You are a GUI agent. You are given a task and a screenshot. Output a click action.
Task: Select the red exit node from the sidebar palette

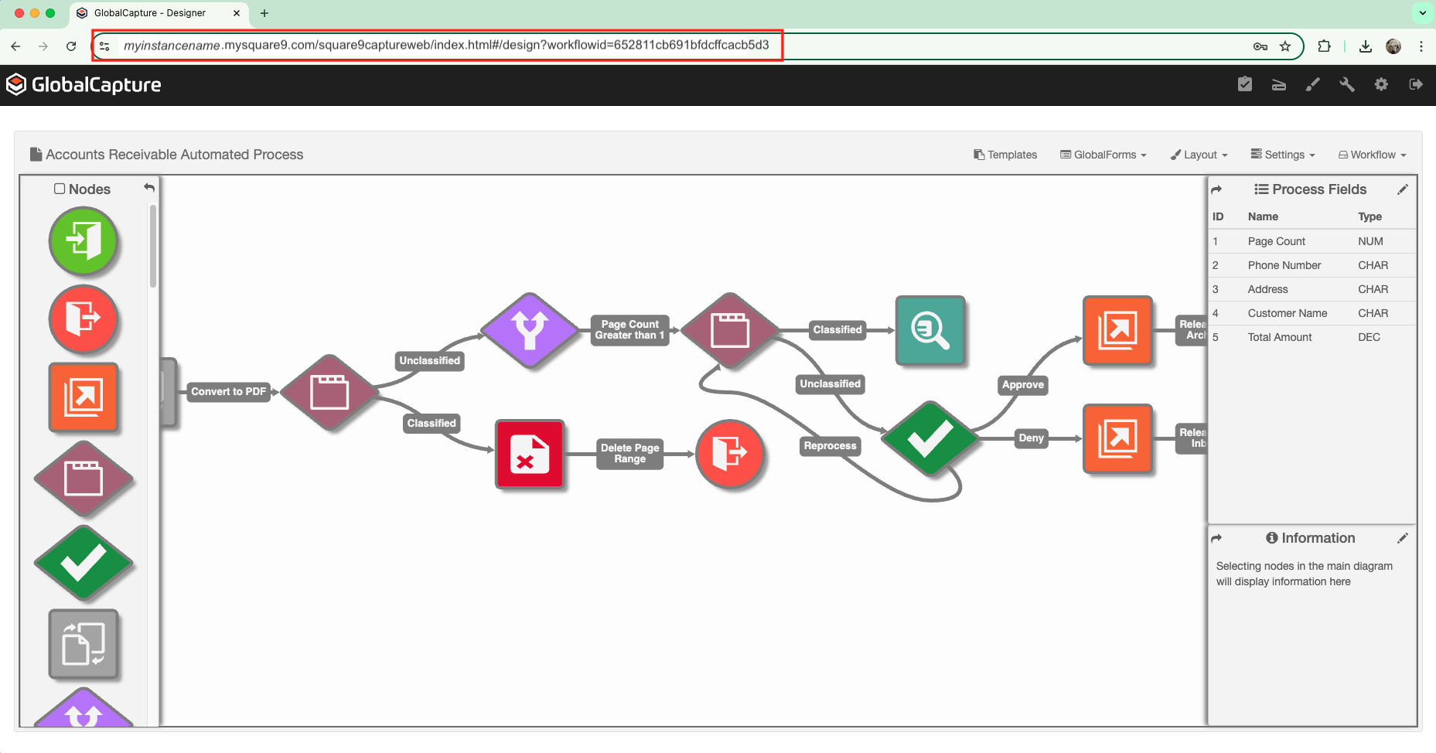[x=83, y=319]
